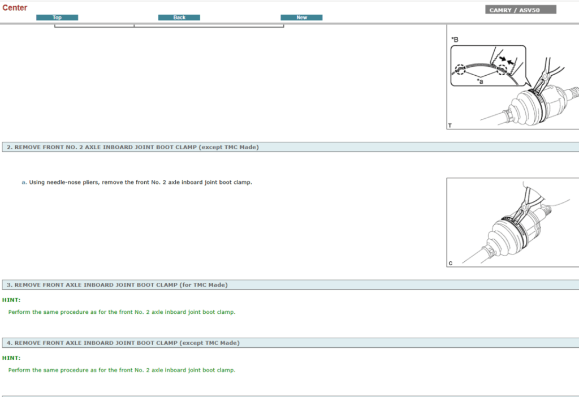Viewport: 579px width, 397px height.
Task: Click the C marker in lower diagram corner
Action: [x=451, y=264]
